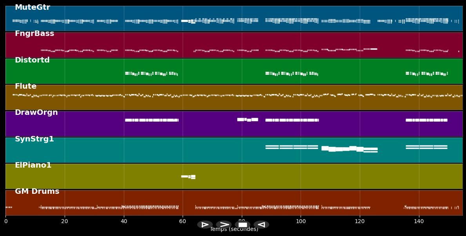This screenshot has width=466, height=236.
Task: Select the DrawOrgn track label
Action: coord(36,113)
